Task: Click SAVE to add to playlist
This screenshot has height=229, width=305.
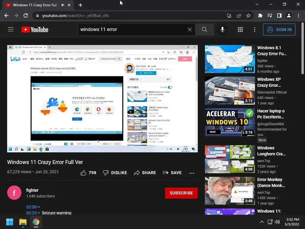Action: (x=172, y=173)
